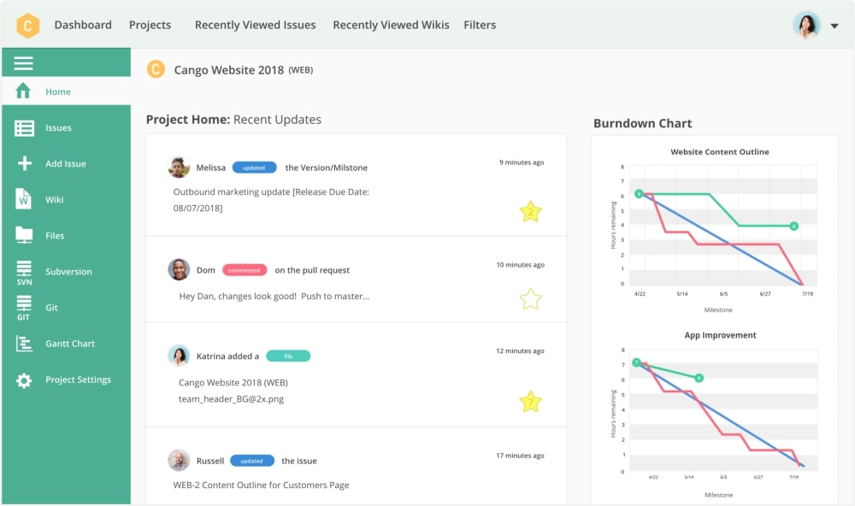Star Katrina's file upload update
Viewport: 855px width, 506px height.
[x=531, y=401]
